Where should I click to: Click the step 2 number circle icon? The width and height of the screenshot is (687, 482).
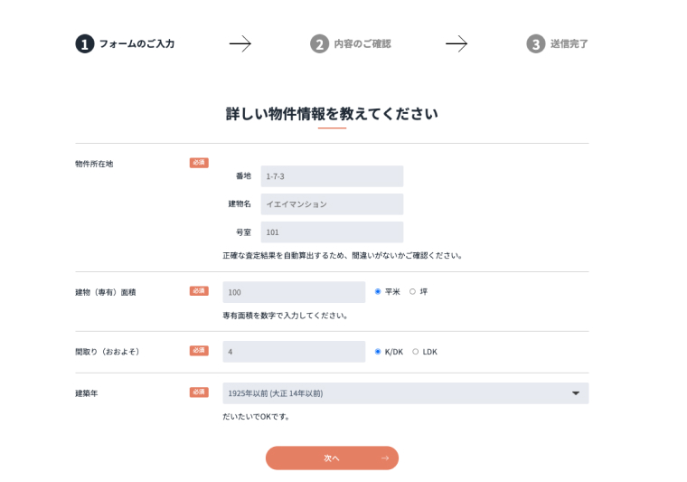point(320,43)
